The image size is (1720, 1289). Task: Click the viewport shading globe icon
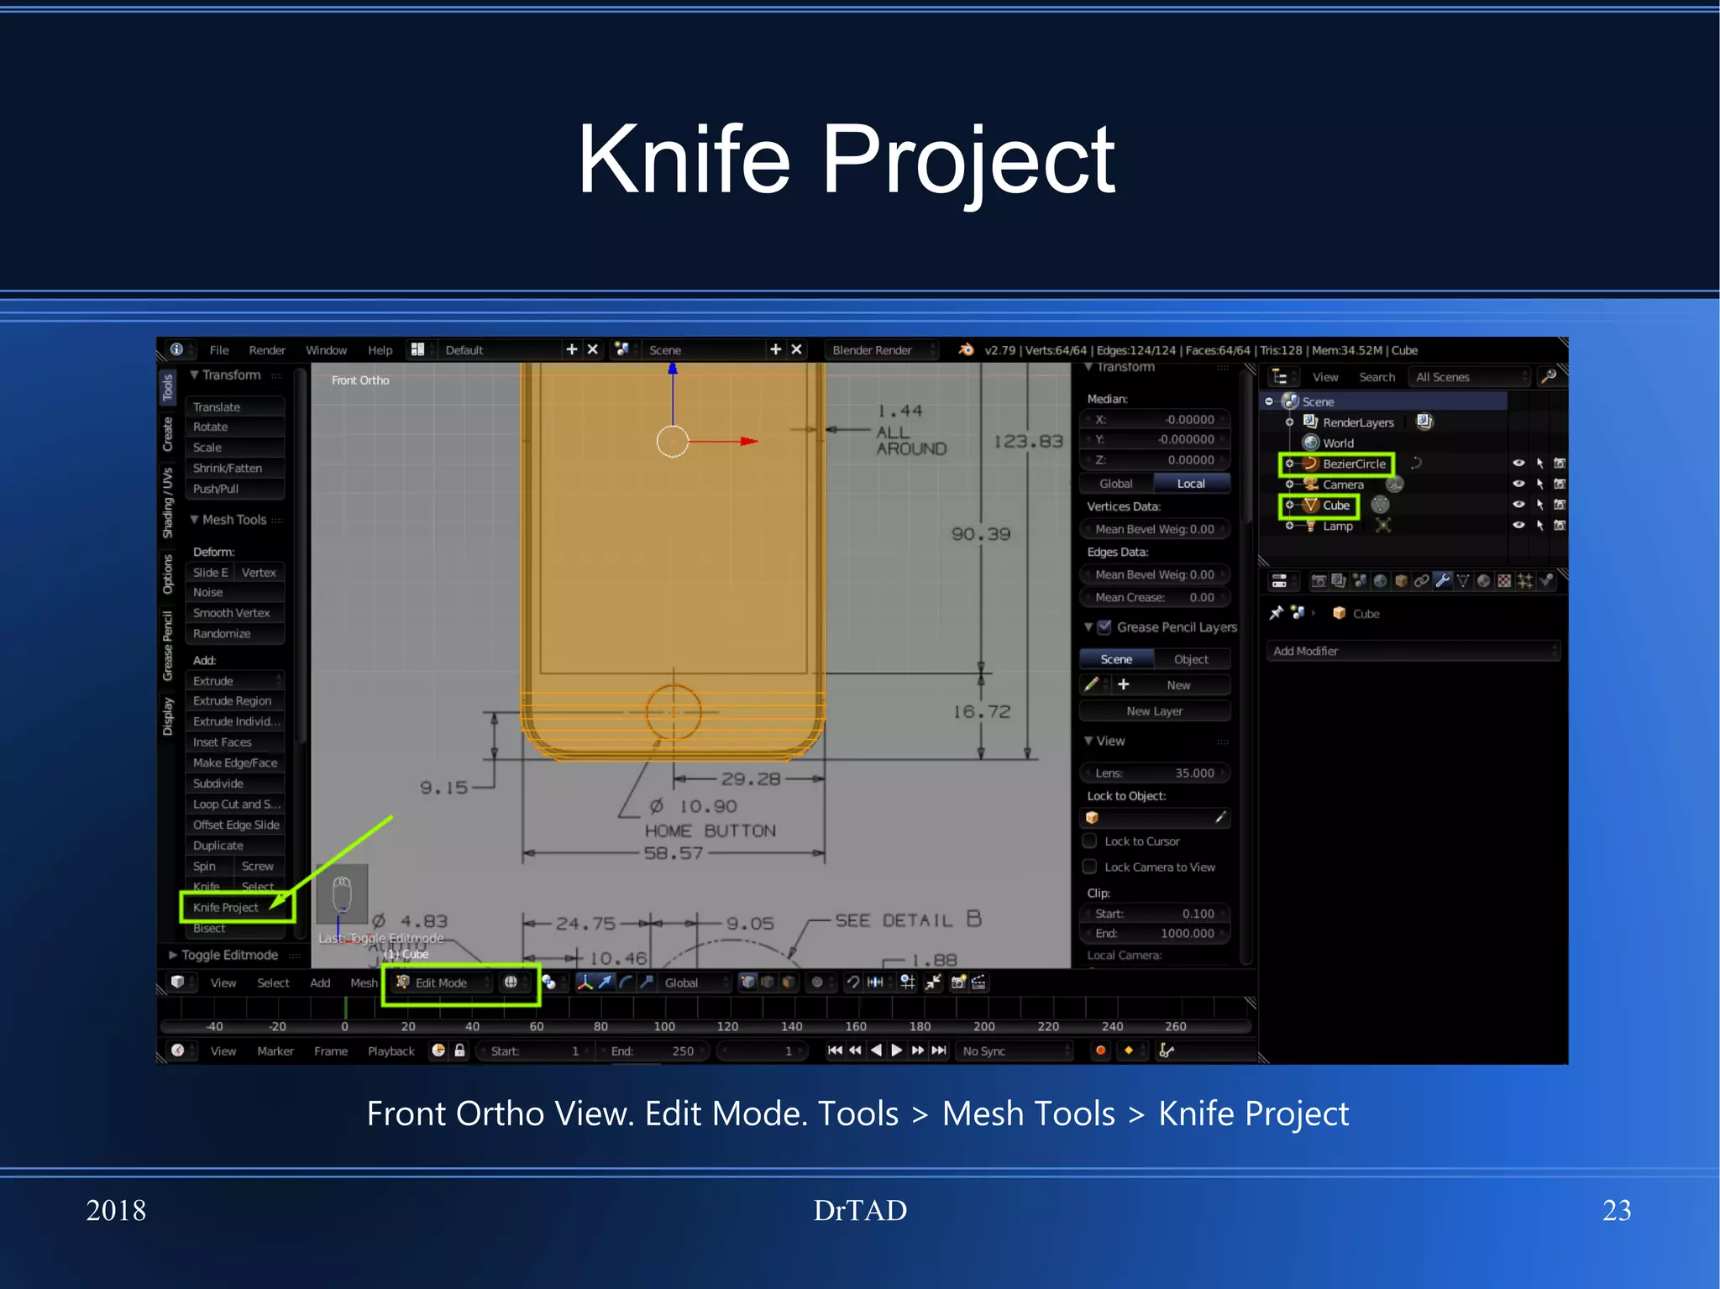click(511, 982)
